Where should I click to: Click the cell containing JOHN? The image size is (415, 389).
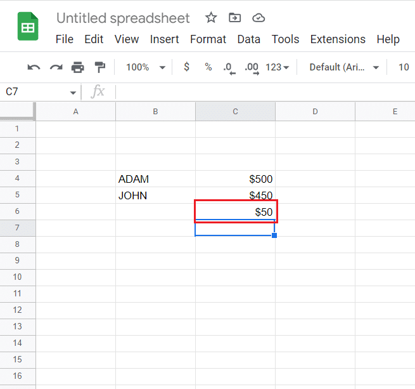pyautogui.click(x=155, y=195)
